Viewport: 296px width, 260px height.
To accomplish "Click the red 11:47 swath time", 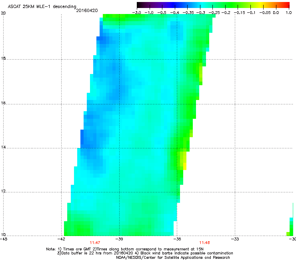I will tap(95, 243).
